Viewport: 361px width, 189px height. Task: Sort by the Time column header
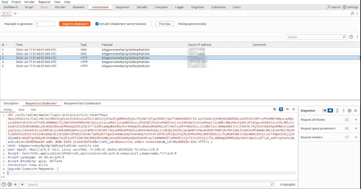[x=47, y=44]
